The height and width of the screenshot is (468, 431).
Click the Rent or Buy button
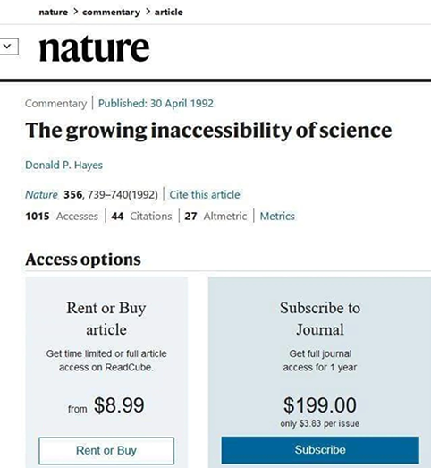pos(106,450)
